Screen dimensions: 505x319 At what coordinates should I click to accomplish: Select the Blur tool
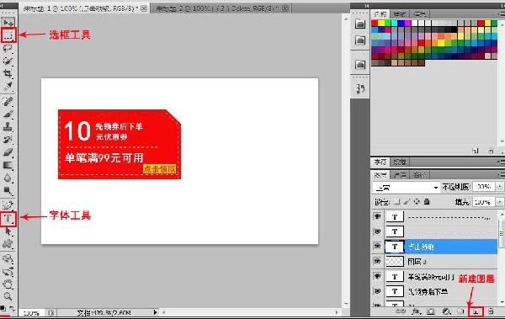click(8, 178)
